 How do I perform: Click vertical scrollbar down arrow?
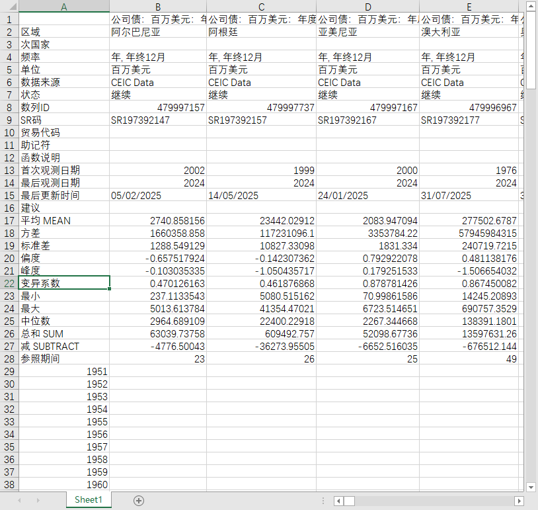pyautogui.click(x=531, y=487)
